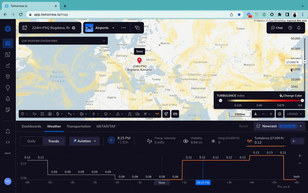Switch to Daily view toggle
Image resolution: width=308 pixels, height=193 pixels.
point(31,141)
